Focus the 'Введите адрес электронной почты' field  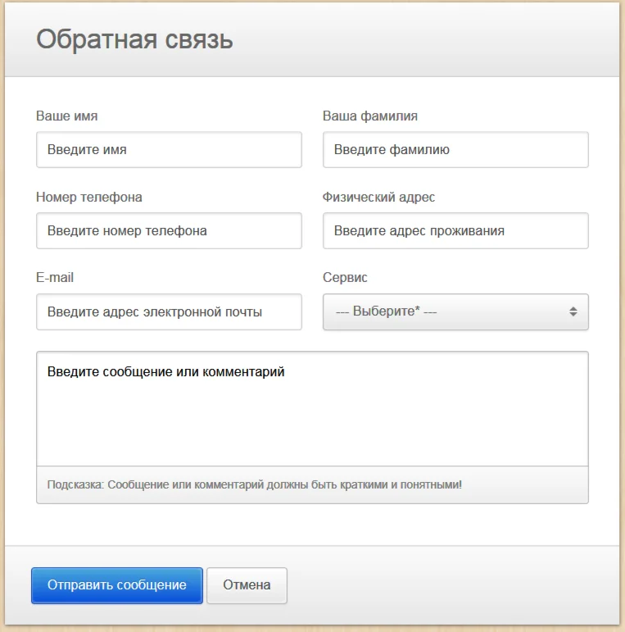169,311
